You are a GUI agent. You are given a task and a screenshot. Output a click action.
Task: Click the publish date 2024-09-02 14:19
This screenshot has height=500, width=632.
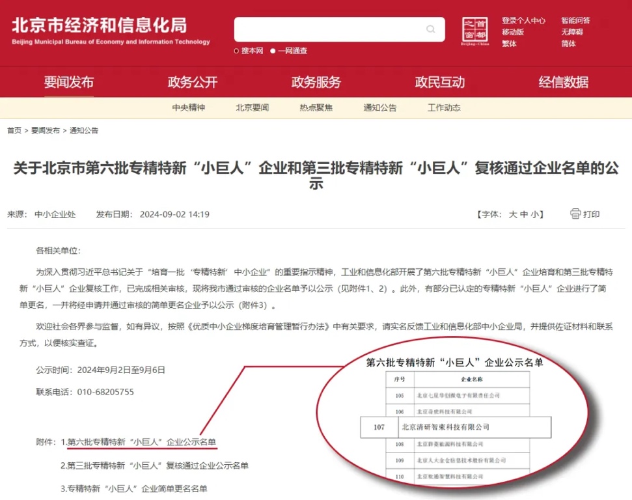[x=174, y=214]
